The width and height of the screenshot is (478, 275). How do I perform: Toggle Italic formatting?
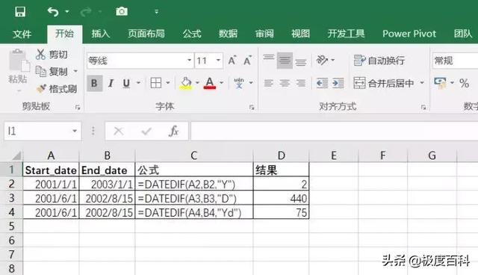tap(111, 83)
